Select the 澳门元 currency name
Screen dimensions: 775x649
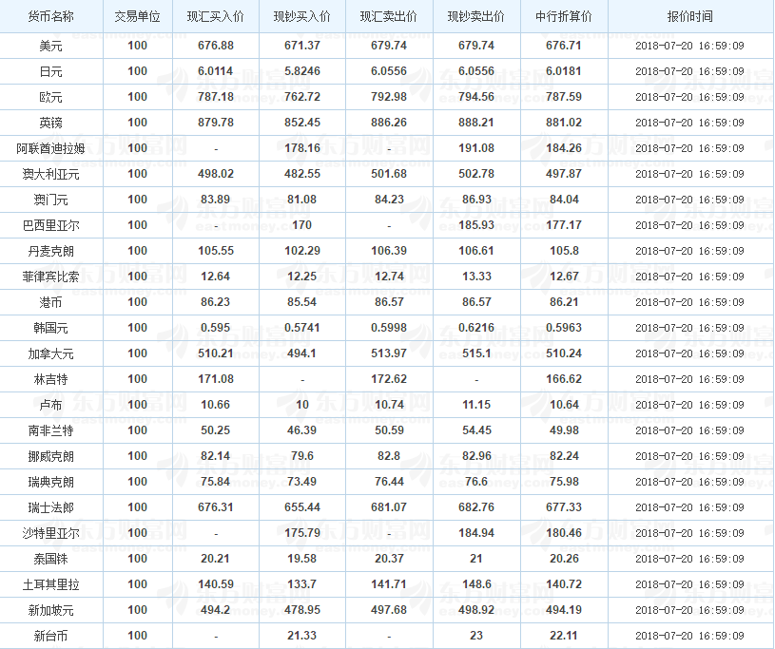tap(51, 200)
